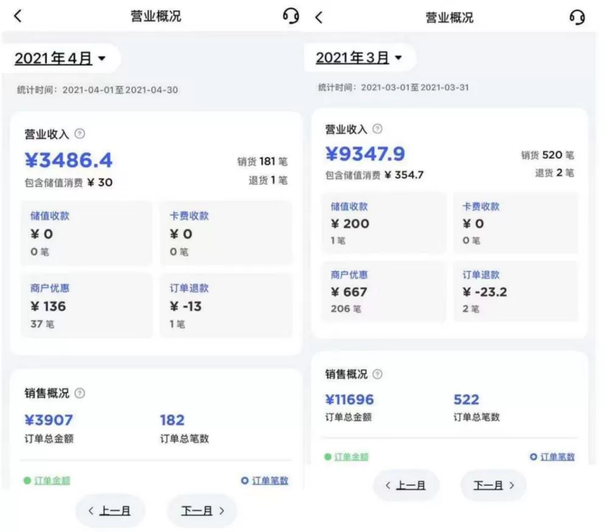Viewport: 609px width, 532px height.
Task: Toggle blue 订单笔数 legend in March chart
Action: [552, 457]
